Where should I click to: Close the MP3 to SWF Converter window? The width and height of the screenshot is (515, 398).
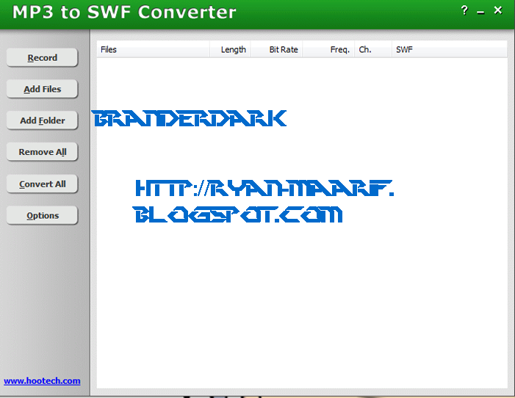[498, 10]
